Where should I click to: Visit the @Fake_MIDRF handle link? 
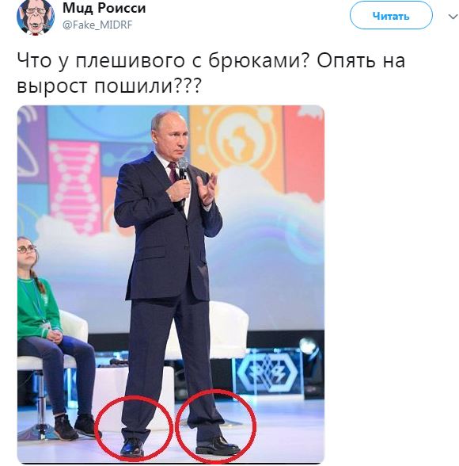pos(97,25)
